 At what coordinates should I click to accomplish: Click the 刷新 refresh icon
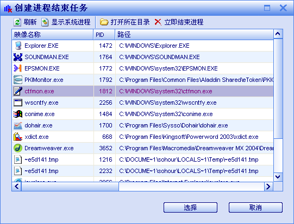coord(17,22)
